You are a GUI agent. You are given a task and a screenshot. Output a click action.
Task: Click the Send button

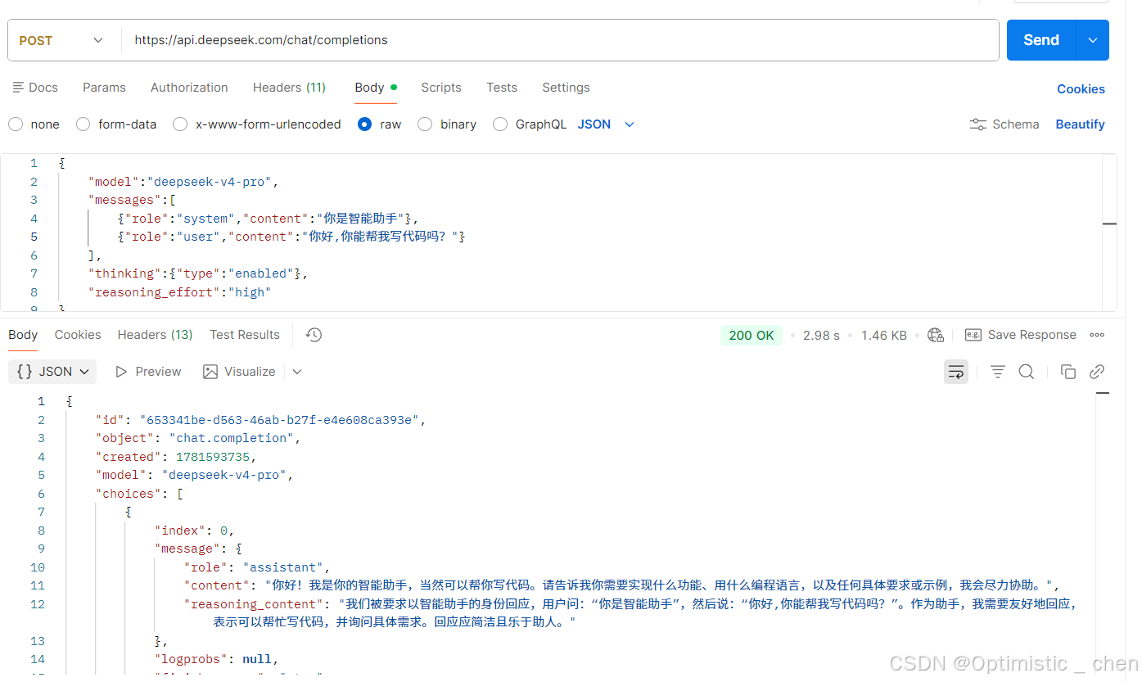click(1040, 40)
